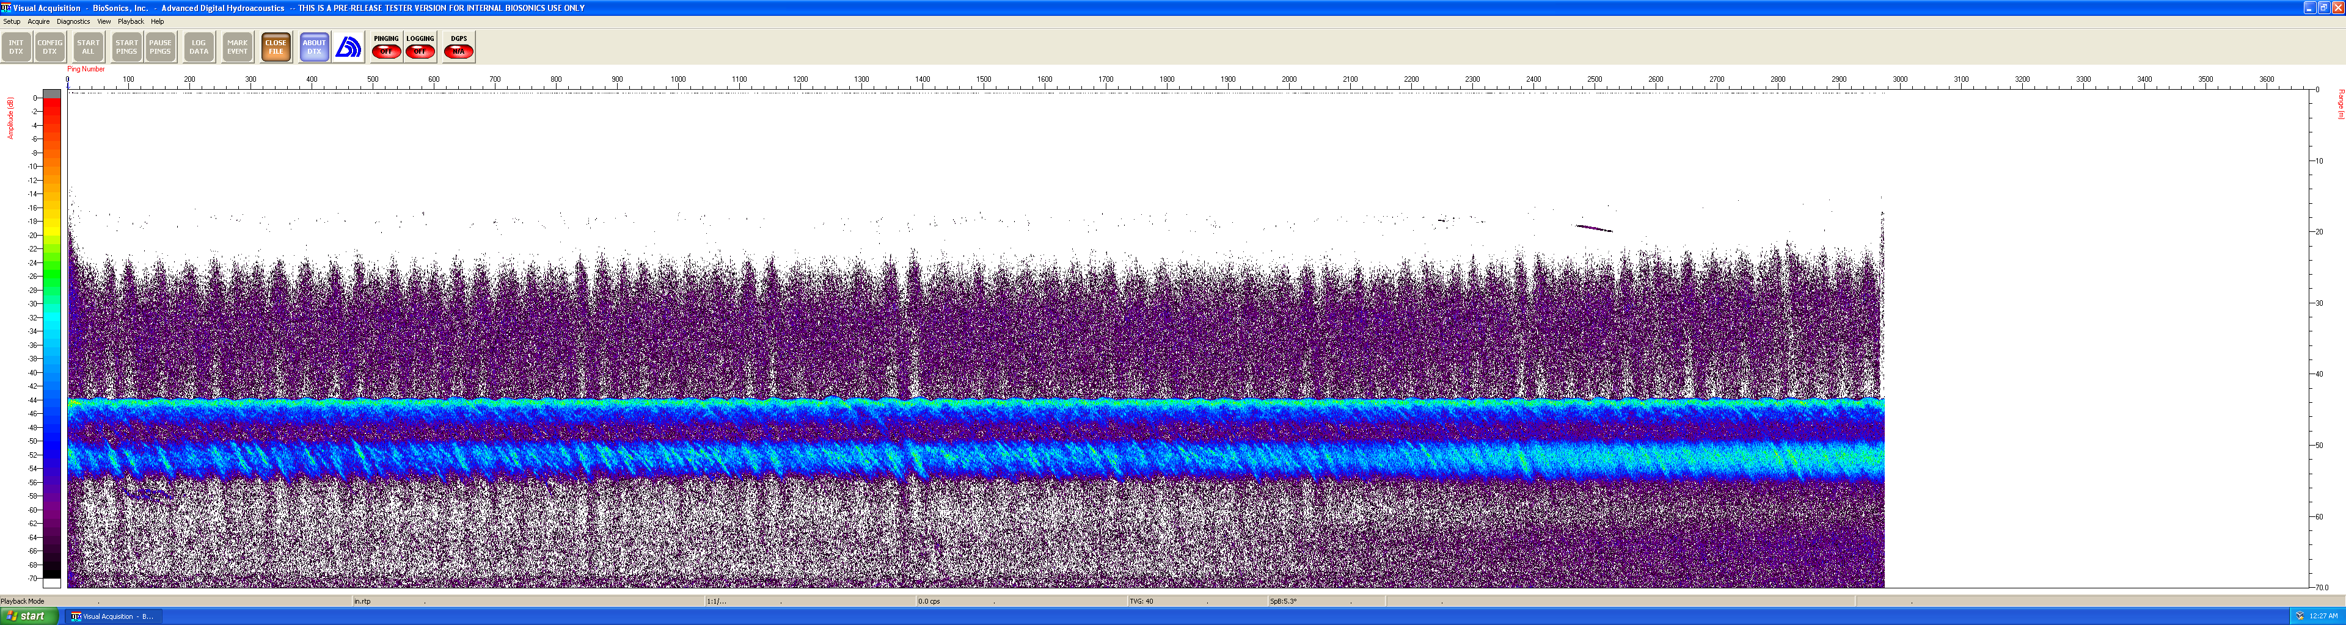Click the blue ABOUT DTX button
Image resolution: width=2346 pixels, height=625 pixels.
[314, 48]
